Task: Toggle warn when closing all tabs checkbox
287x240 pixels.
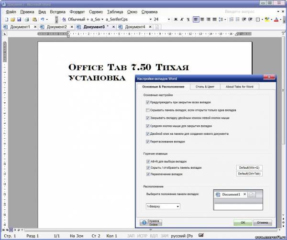Action: [x=148, y=102]
